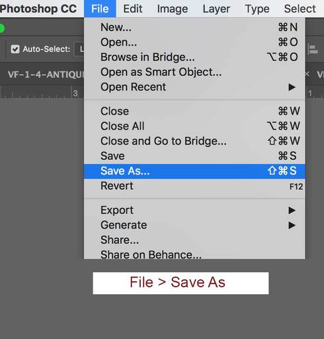
Task: Open the Select menu
Action: [300, 9]
